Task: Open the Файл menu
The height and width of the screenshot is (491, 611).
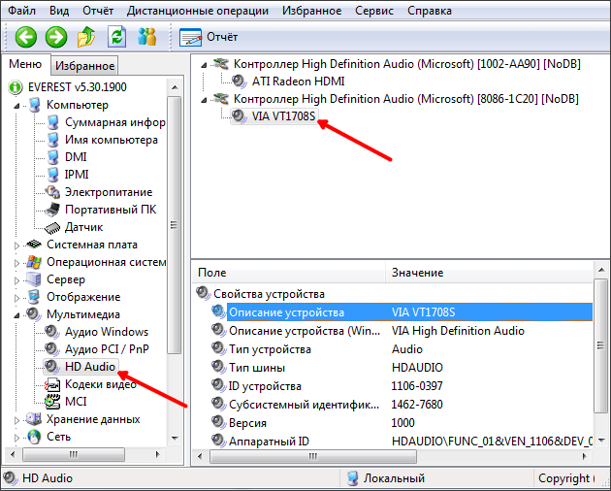Action: point(23,11)
